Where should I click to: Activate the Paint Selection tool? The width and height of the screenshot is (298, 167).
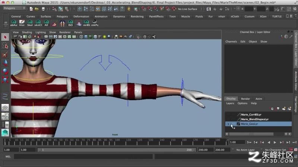click(x=5, y=55)
